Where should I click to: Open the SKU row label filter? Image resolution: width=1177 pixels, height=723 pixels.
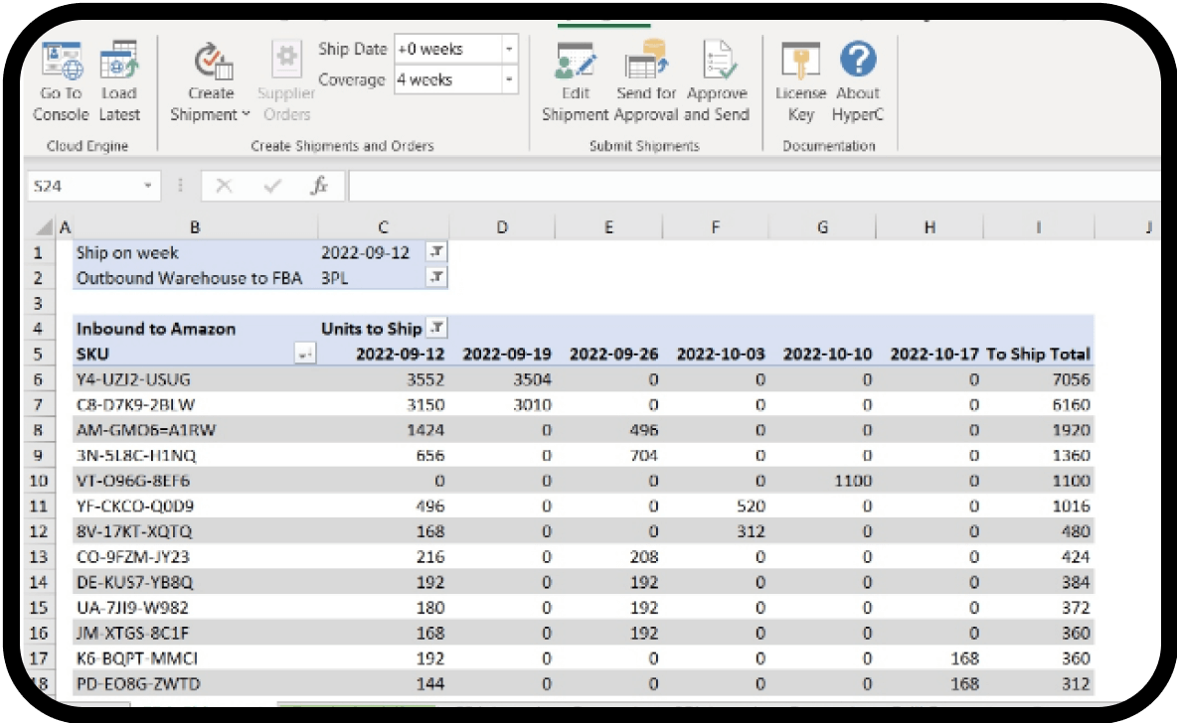pyautogui.click(x=306, y=355)
